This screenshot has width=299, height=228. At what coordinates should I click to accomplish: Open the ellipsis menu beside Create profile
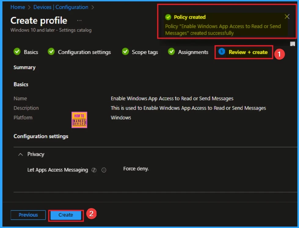click(79, 21)
